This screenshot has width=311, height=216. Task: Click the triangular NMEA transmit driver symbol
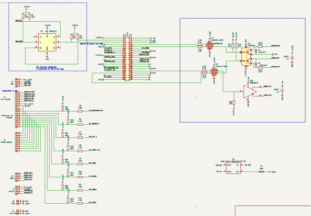pos(250,91)
